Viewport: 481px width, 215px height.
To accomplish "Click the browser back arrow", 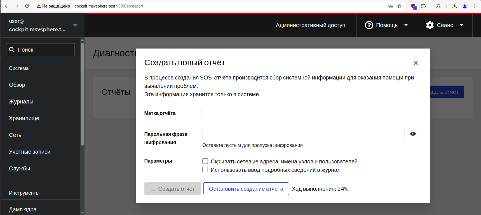I will point(7,6).
